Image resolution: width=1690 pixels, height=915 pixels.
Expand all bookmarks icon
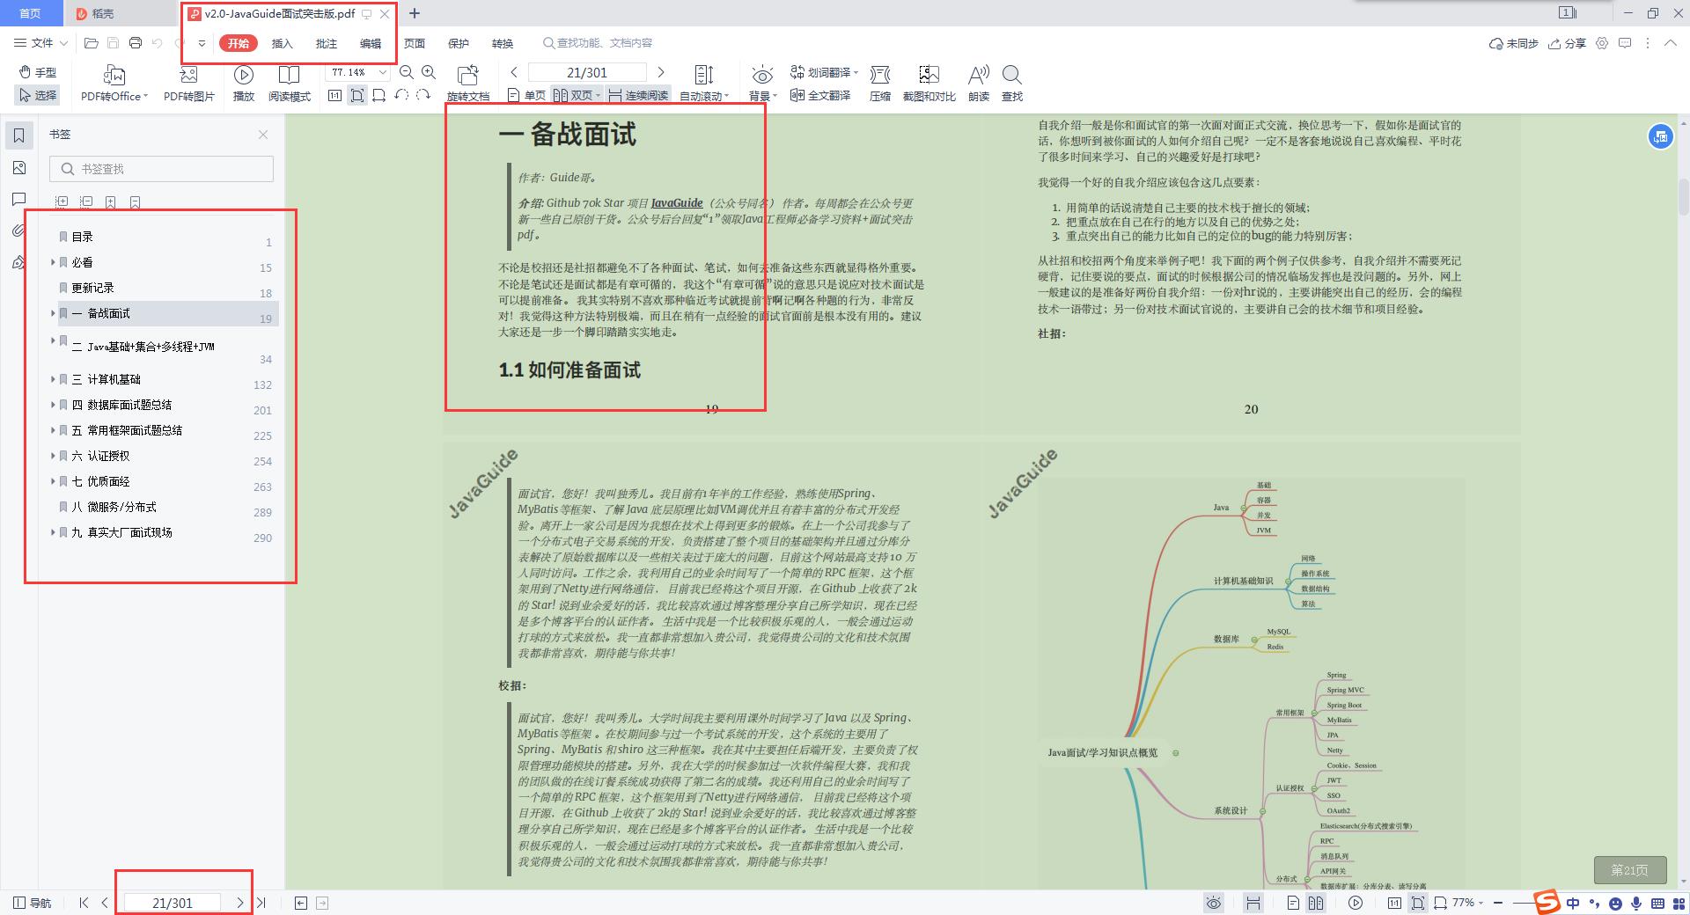coord(62,202)
